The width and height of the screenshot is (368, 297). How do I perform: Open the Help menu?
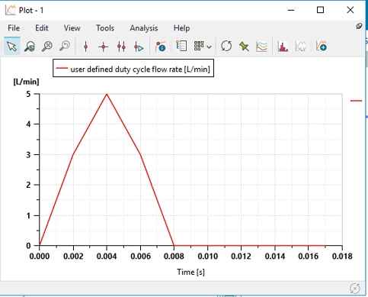(x=181, y=27)
